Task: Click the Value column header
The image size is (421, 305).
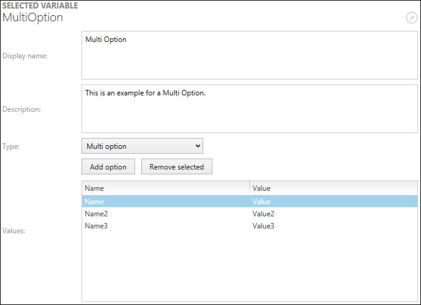Action: [x=333, y=188]
